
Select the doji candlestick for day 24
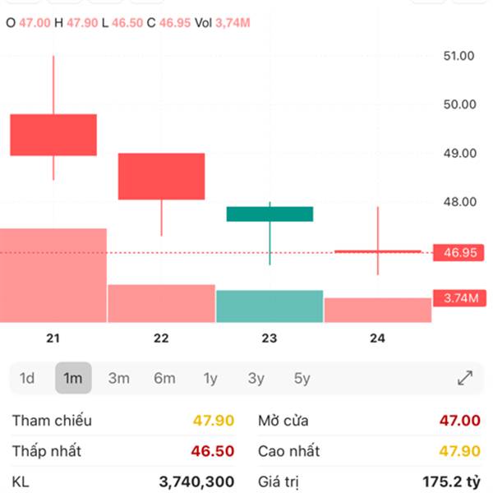[x=378, y=251]
